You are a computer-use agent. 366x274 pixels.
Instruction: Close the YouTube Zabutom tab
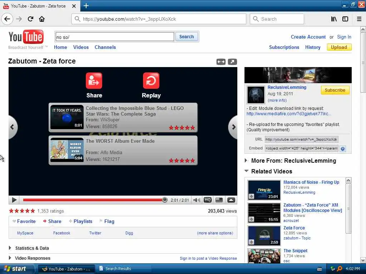pos(74,6)
